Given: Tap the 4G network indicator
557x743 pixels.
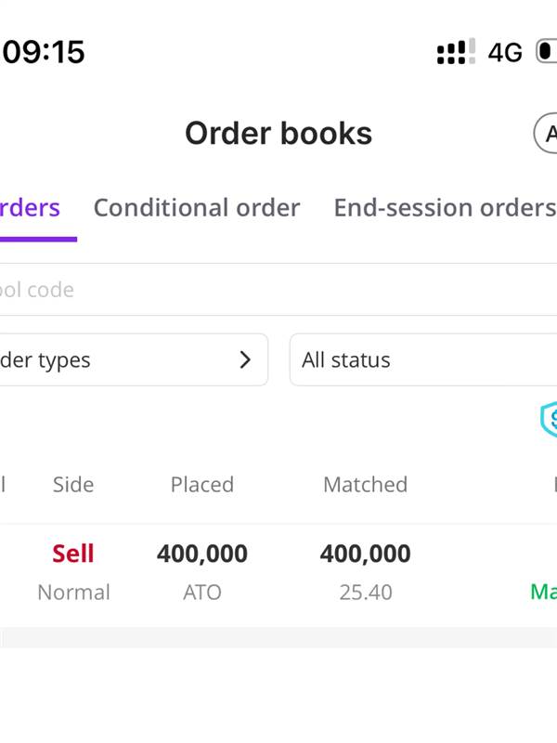Looking at the screenshot, I should (505, 52).
